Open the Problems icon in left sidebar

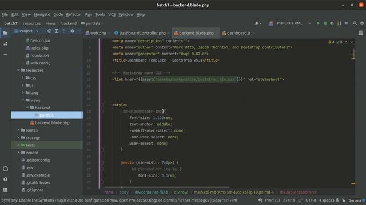point(5,179)
